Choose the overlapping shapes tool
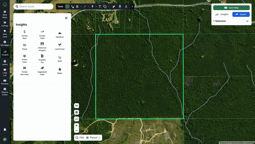The image size is (255, 144). coord(105,6)
